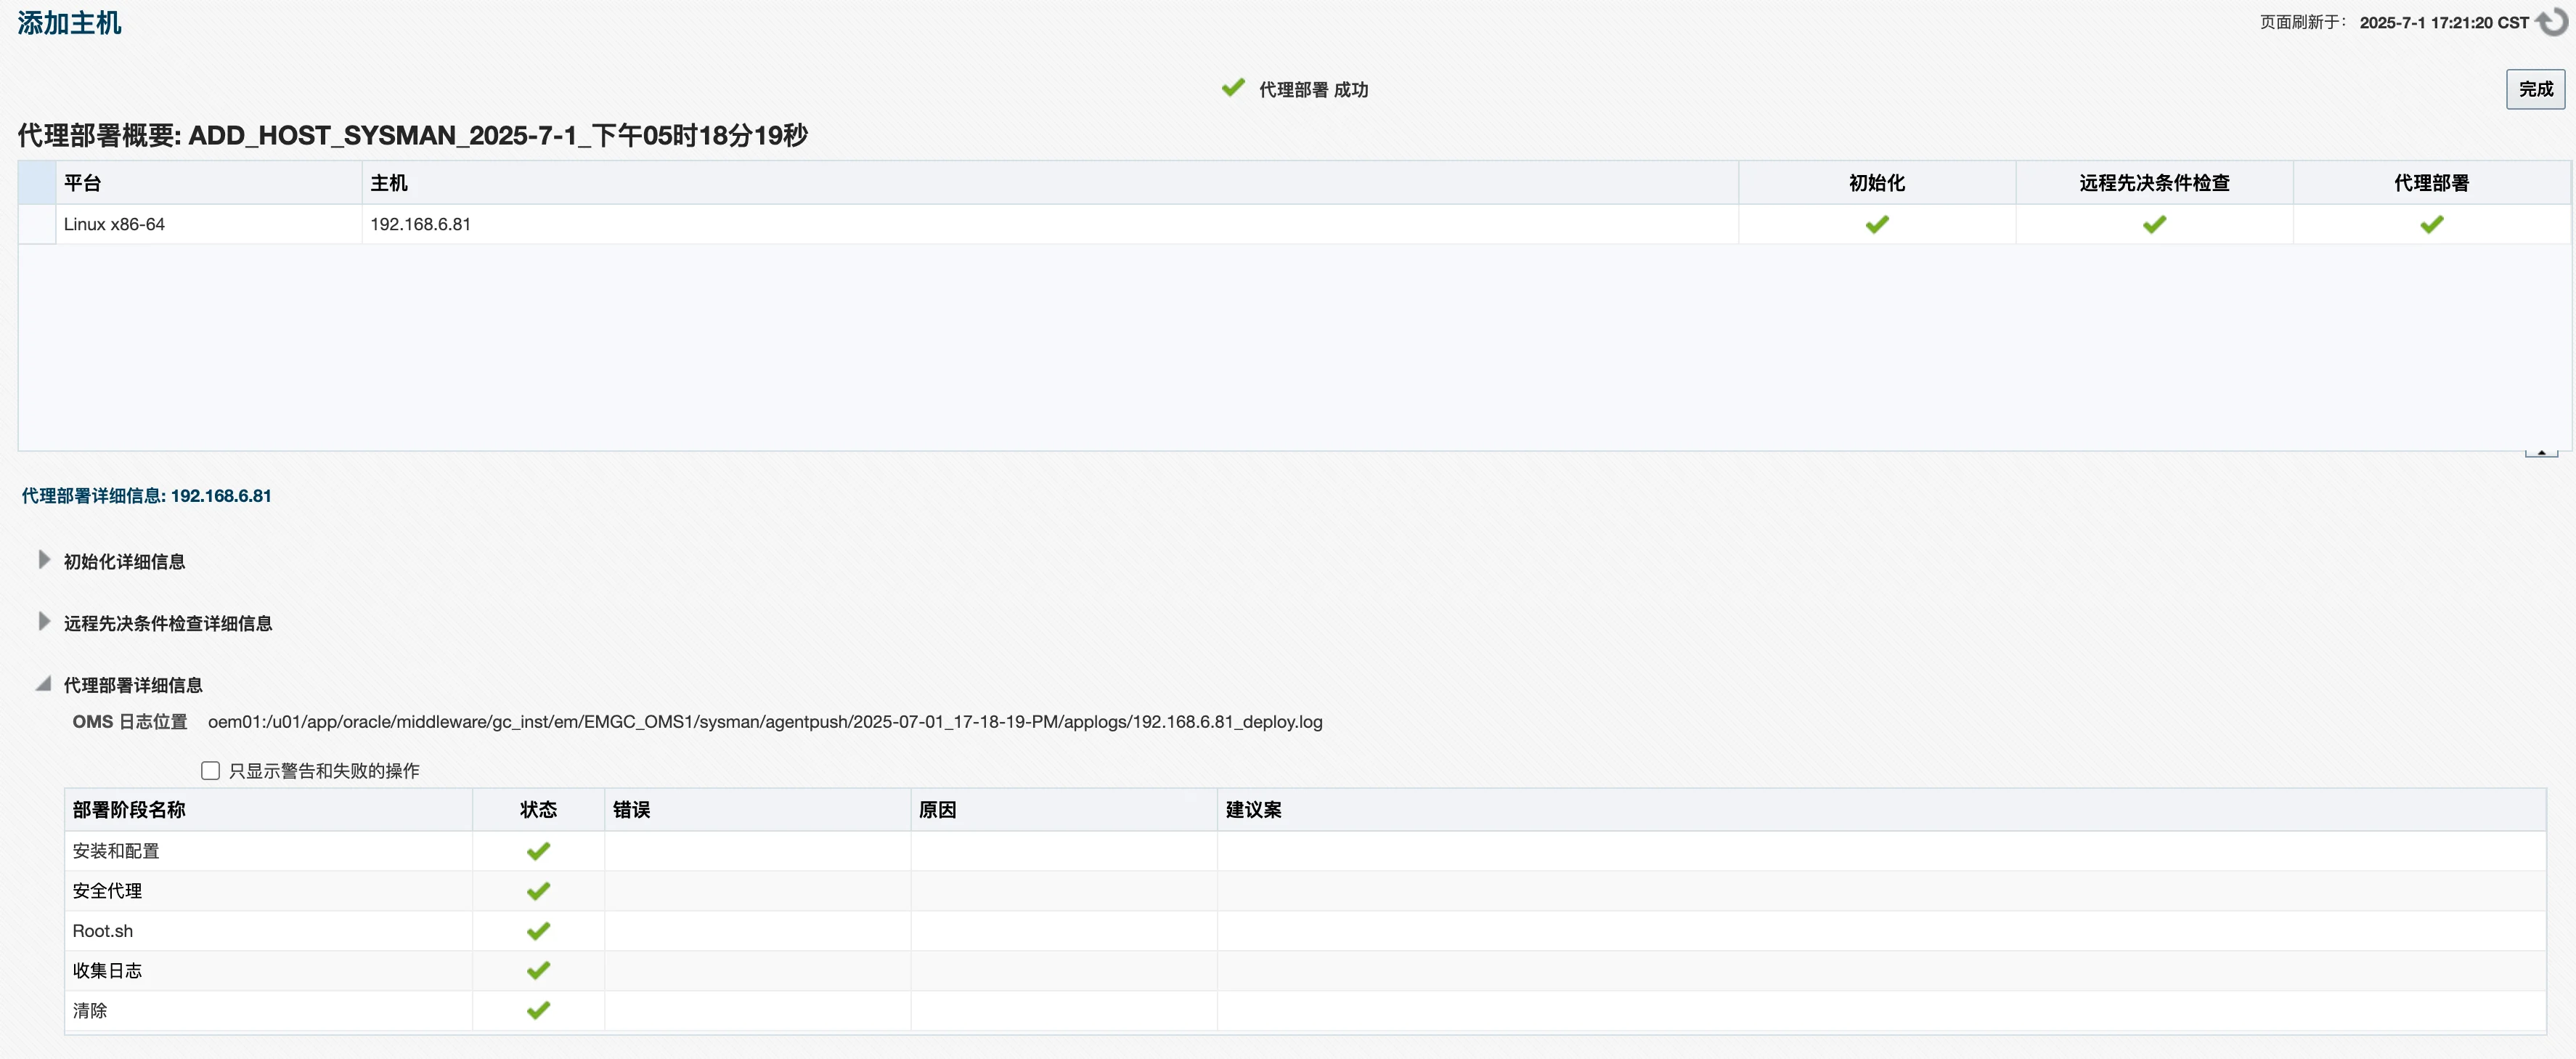The width and height of the screenshot is (2576, 1059).
Task: Click the status checkmark for 安全代理 stage
Action: tap(538, 890)
